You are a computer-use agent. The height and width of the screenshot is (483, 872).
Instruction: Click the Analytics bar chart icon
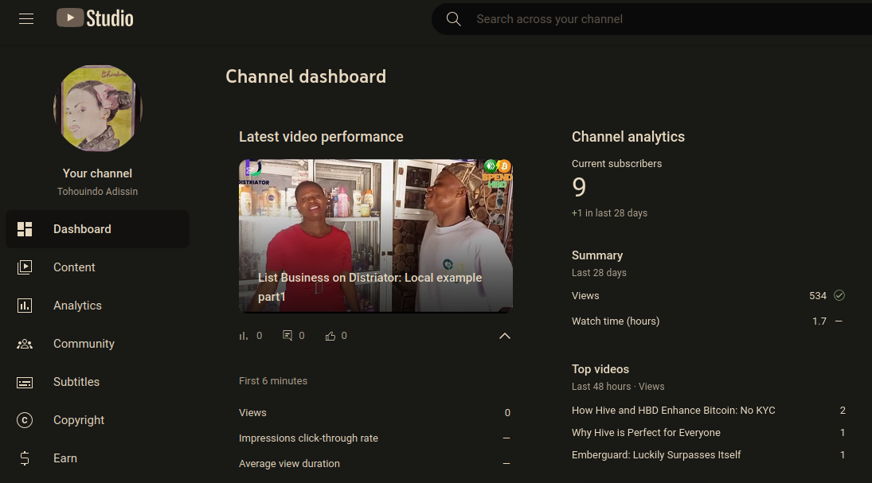pyautogui.click(x=25, y=306)
